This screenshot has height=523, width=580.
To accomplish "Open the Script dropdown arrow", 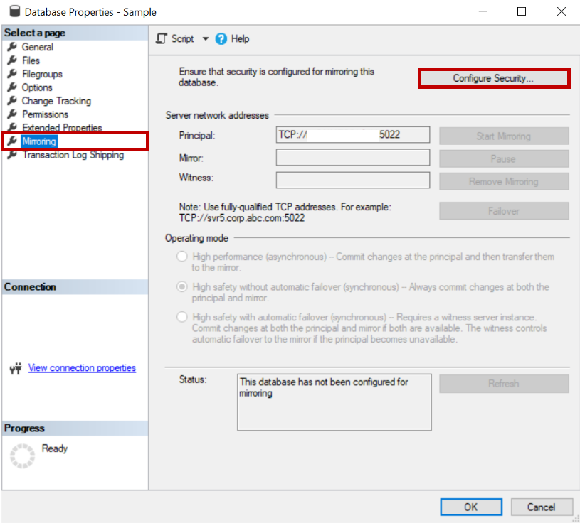I will point(205,38).
